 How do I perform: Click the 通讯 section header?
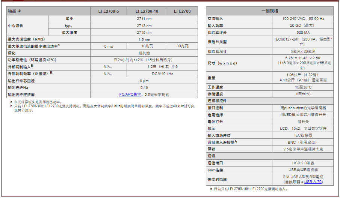(x=212, y=156)
